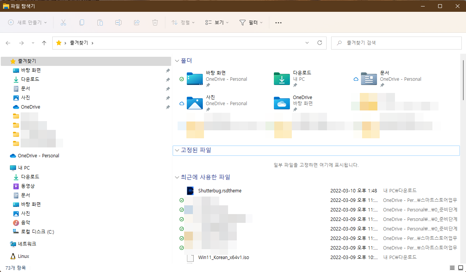
Task: Open the See more (...) menu
Action: 278,22
